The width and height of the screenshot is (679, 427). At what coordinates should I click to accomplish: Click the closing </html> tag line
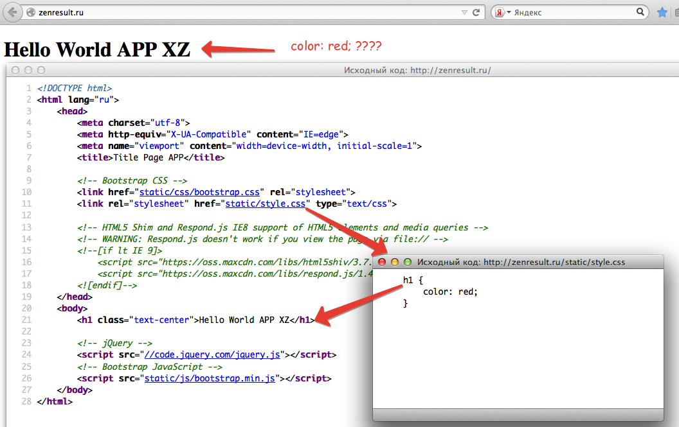(55, 402)
